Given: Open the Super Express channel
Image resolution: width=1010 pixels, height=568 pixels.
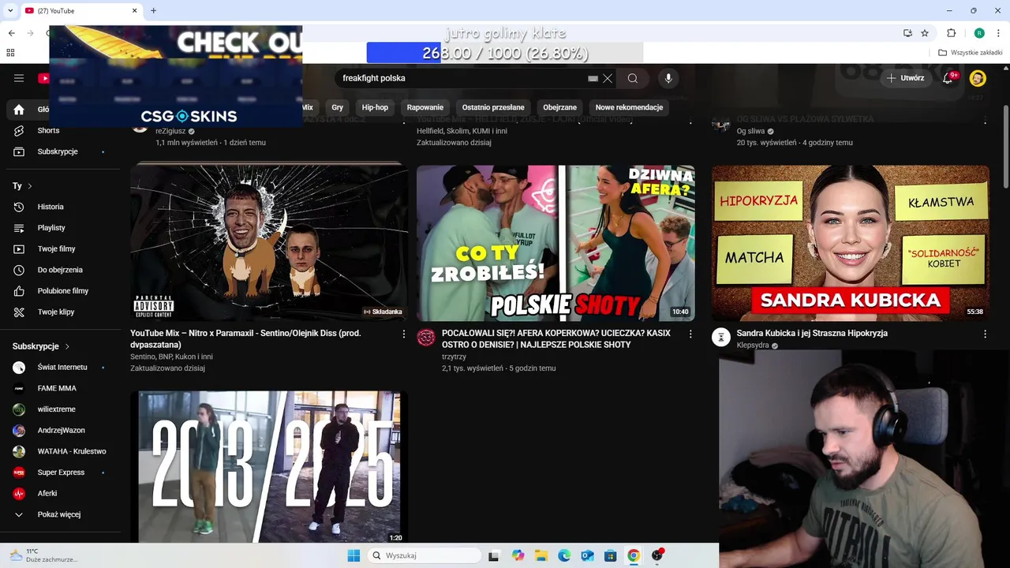Looking at the screenshot, I should [60, 473].
